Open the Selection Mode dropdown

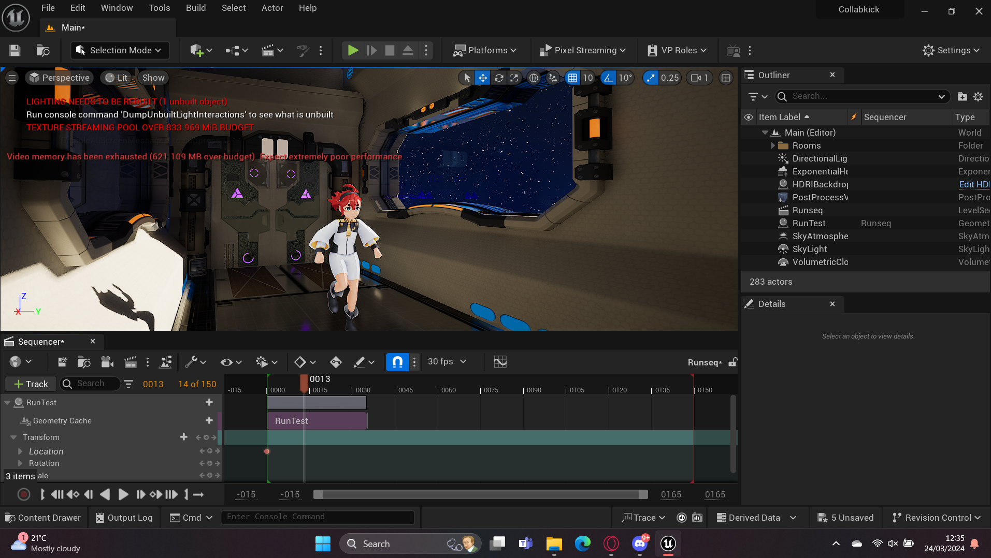(120, 50)
